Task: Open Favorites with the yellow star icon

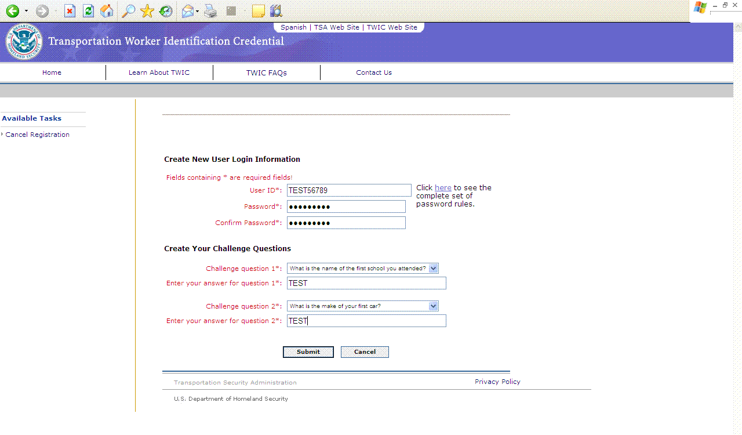Action: point(147,11)
